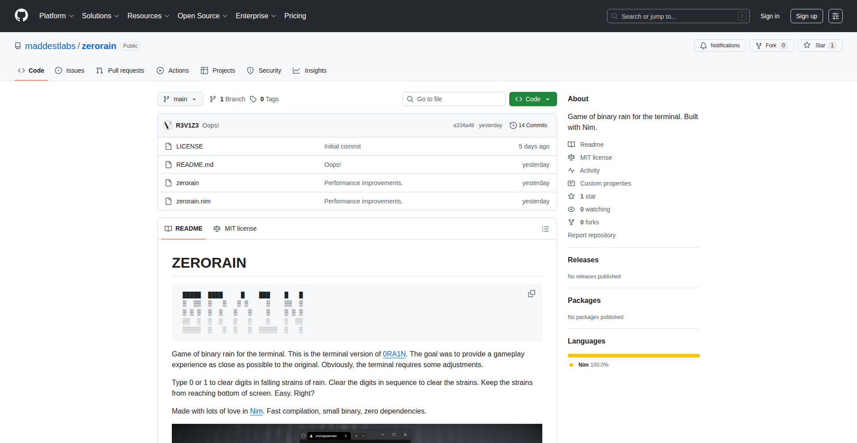Screen dimensions: 857x443
Task: Switch to the Issues tab
Action: click(70, 70)
